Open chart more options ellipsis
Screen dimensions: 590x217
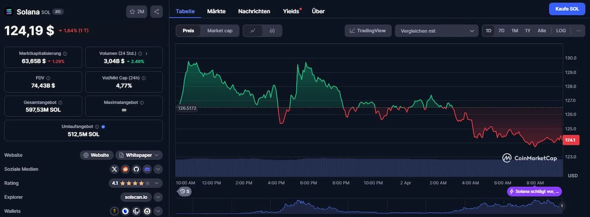579,30
